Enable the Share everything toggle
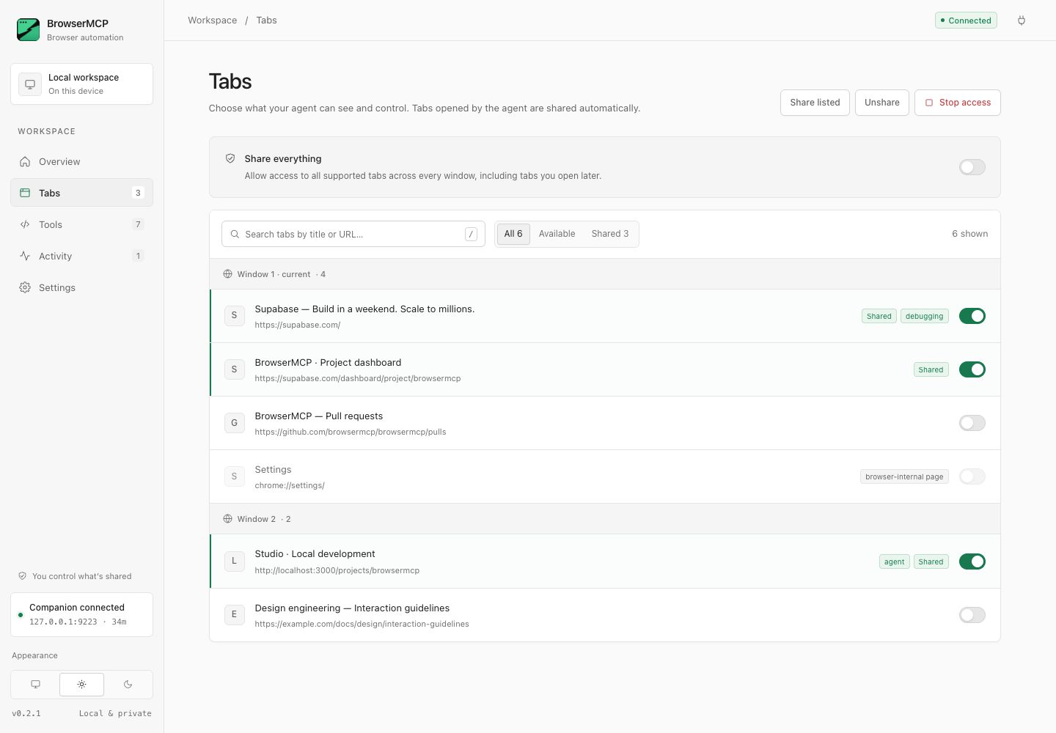 (x=972, y=167)
